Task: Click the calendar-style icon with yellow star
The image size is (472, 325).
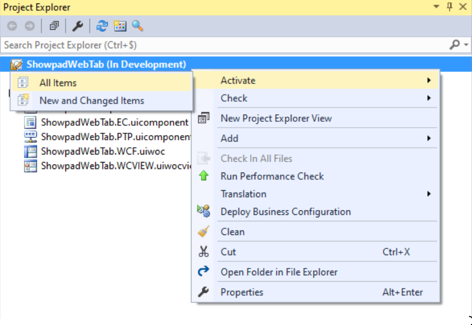Action: pyautogui.click(x=120, y=26)
